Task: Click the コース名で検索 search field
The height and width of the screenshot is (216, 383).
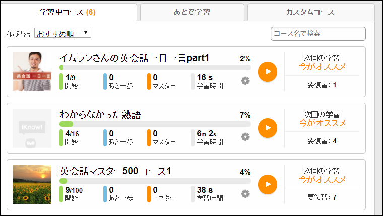Action: [x=318, y=34]
